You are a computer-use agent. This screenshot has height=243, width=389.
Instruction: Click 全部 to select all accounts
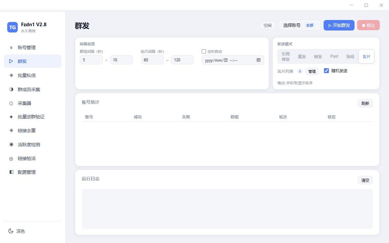pos(309,25)
